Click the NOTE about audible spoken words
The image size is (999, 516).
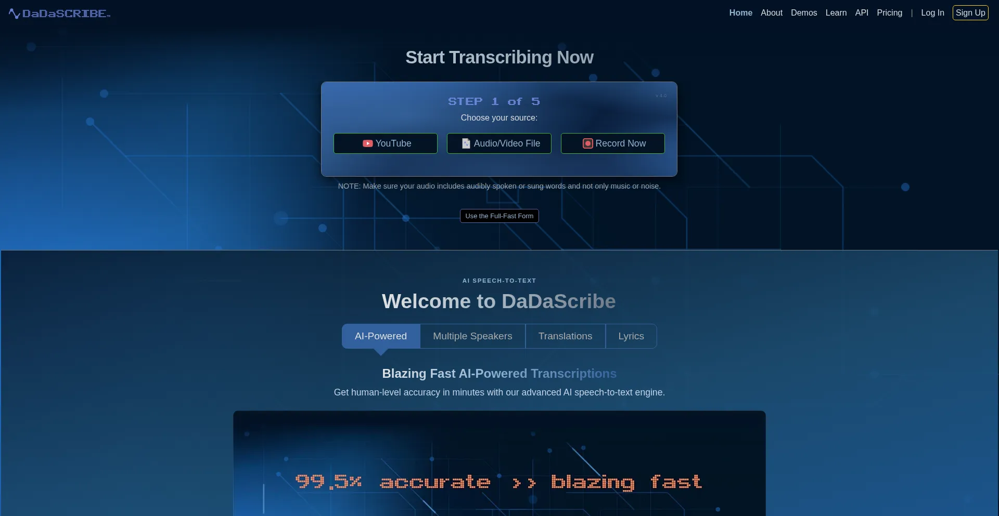tap(499, 186)
